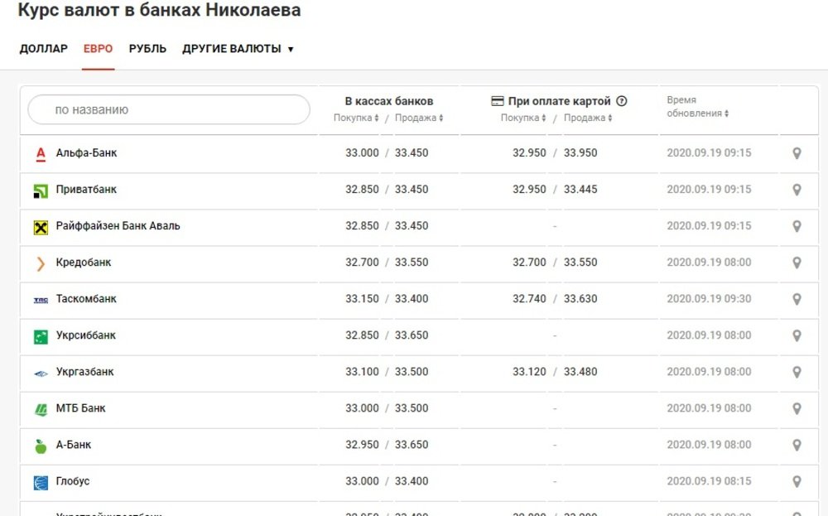Open map pin for Приватбанк

pyautogui.click(x=797, y=190)
